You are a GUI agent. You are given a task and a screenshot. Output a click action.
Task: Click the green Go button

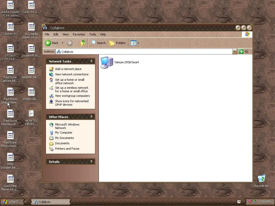pos(244,51)
